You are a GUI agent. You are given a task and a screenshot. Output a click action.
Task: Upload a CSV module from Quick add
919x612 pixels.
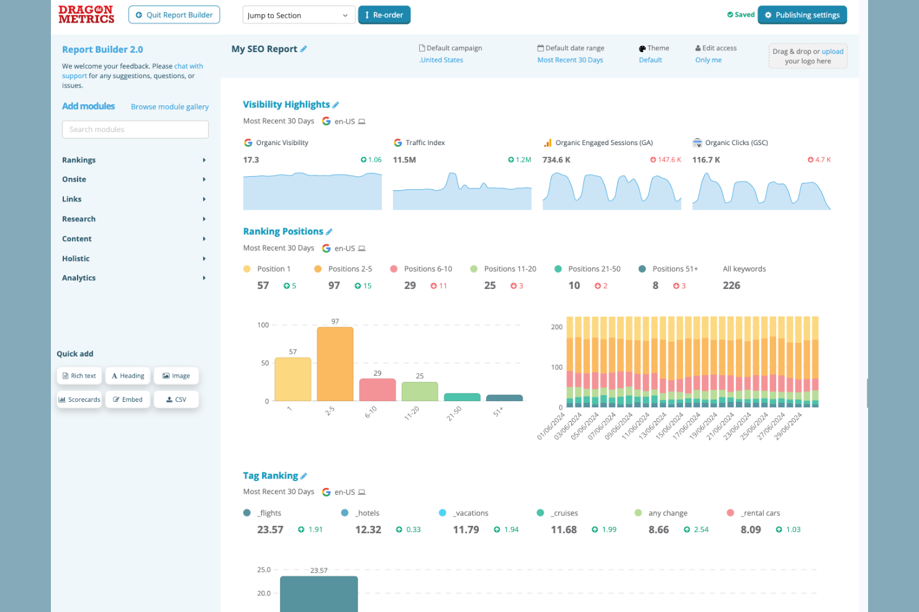176,399
